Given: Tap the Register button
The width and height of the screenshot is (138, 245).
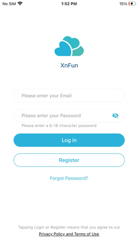Looking at the screenshot, I should (x=69, y=160).
